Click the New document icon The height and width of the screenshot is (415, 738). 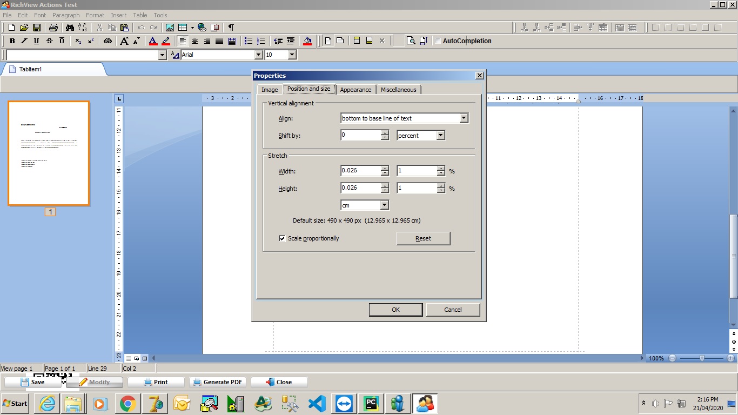click(11, 28)
